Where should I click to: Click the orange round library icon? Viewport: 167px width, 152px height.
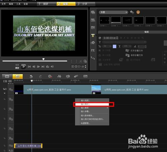point(138,12)
